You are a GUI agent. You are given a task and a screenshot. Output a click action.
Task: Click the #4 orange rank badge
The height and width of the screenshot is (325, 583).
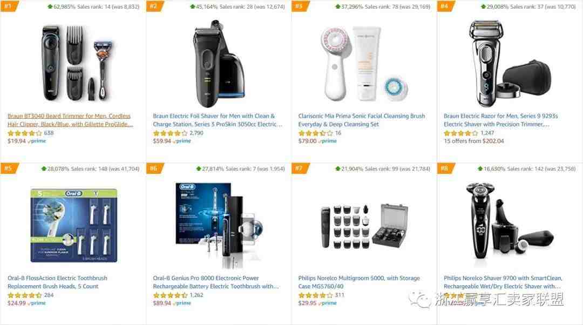point(445,6)
